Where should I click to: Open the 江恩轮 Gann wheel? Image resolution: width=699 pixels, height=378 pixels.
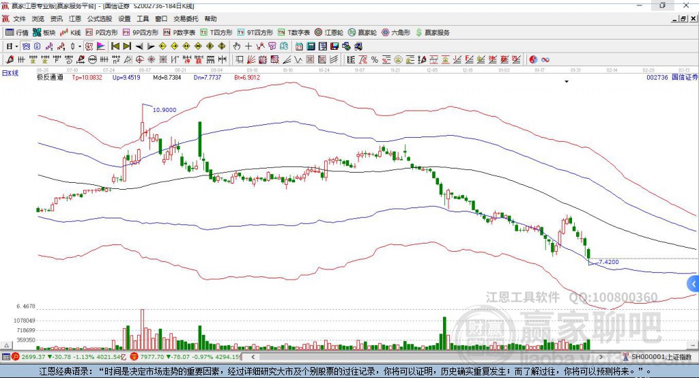click(x=329, y=33)
